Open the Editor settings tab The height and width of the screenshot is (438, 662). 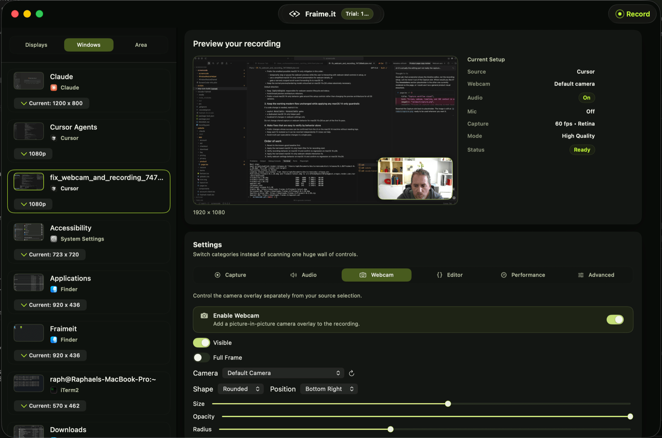point(450,275)
